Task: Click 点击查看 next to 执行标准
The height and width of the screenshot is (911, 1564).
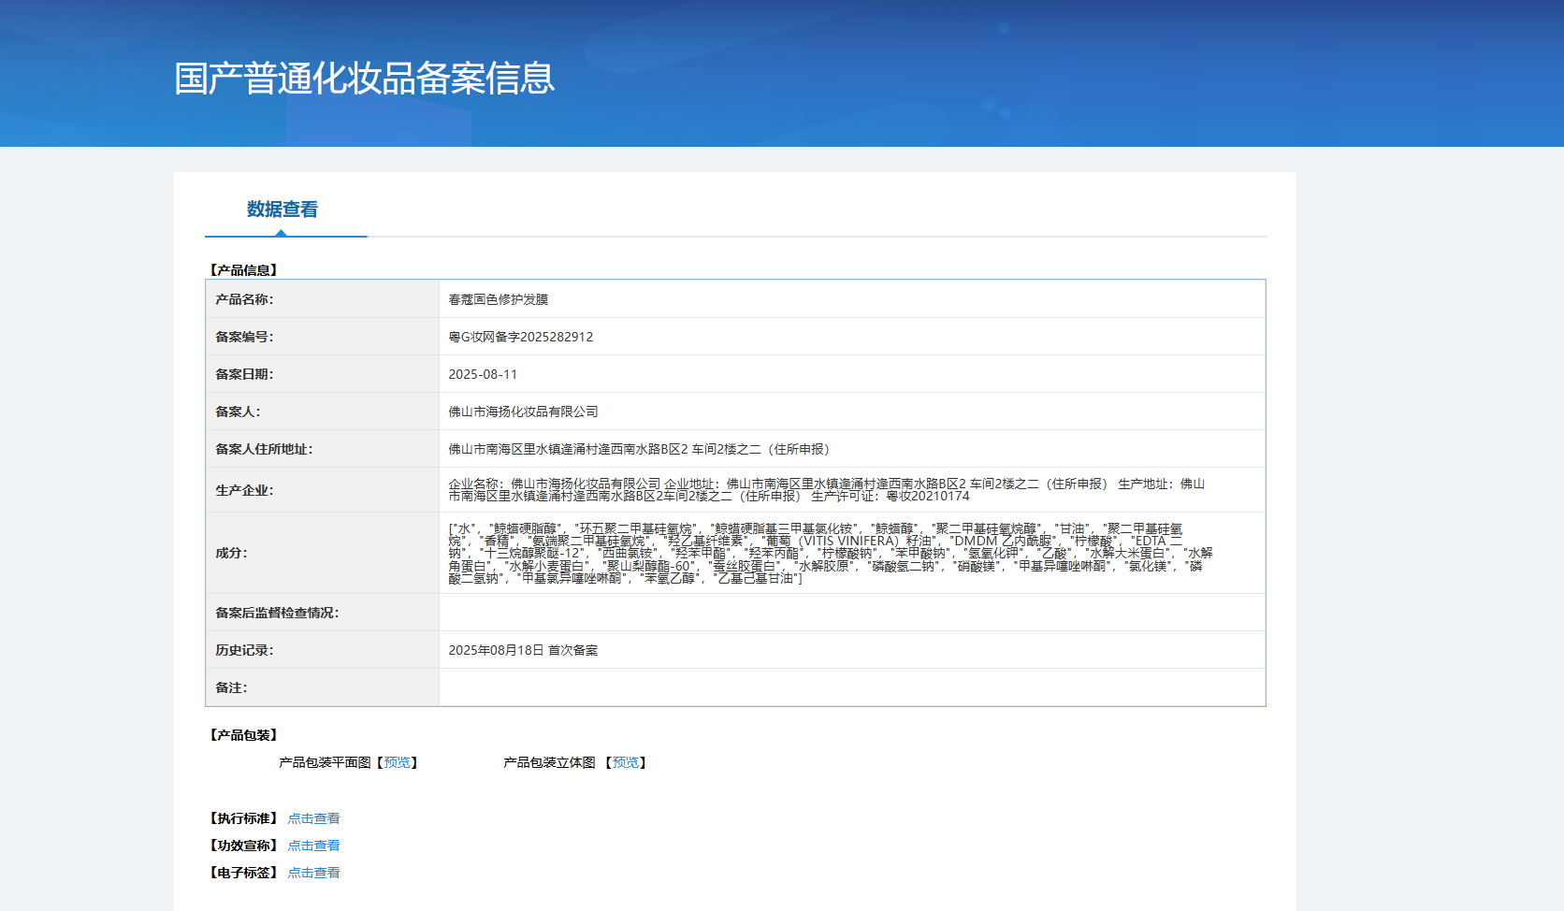Action: click(313, 818)
